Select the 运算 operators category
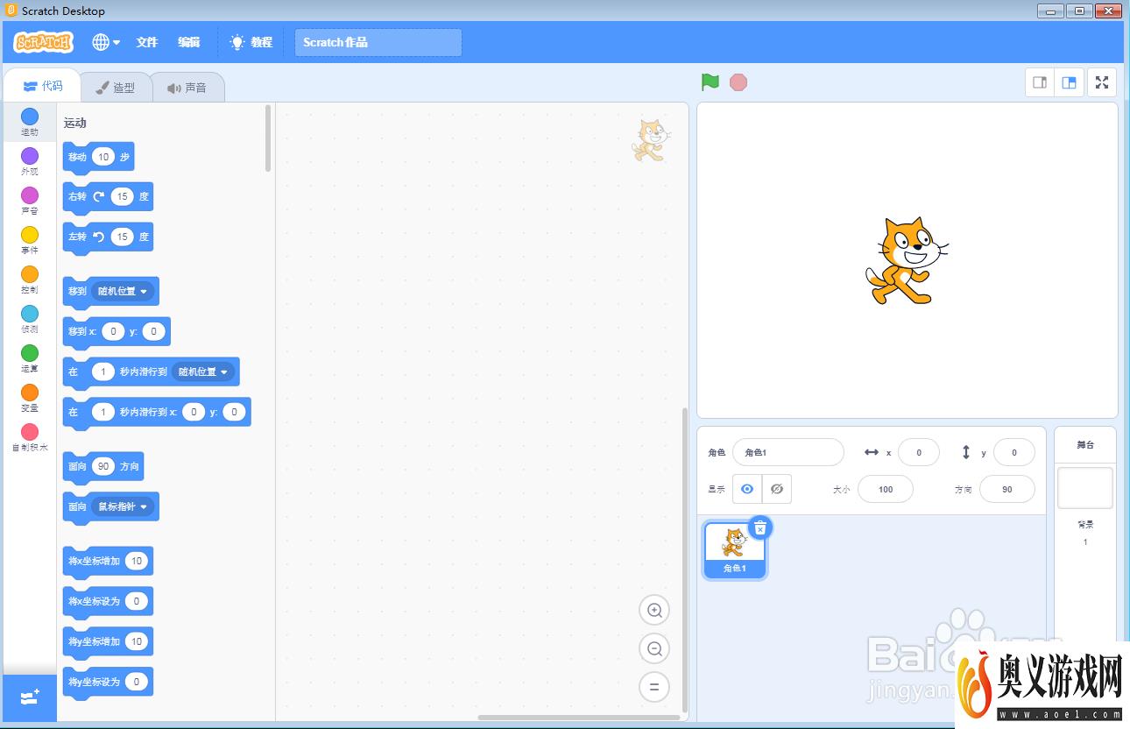 pyautogui.click(x=30, y=358)
